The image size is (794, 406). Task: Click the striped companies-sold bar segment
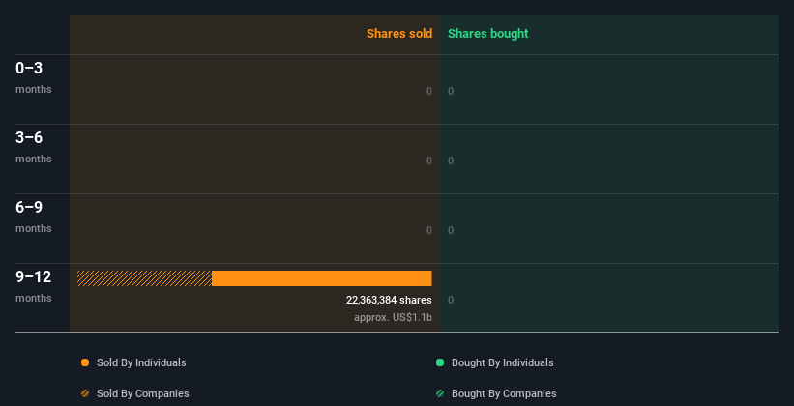click(x=144, y=278)
